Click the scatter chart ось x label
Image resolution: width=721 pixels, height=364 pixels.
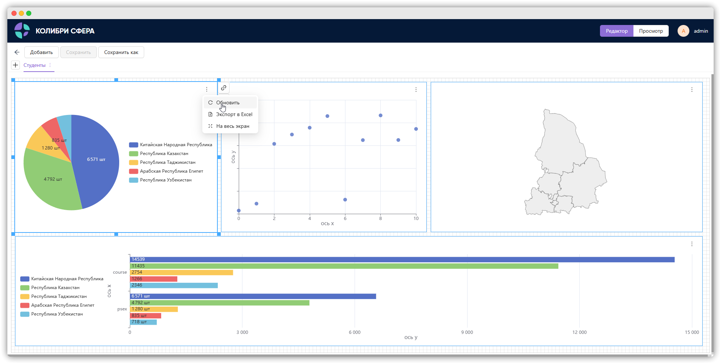pyautogui.click(x=327, y=223)
